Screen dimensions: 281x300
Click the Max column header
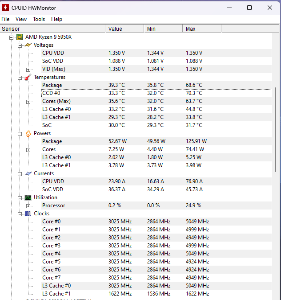(x=202, y=29)
